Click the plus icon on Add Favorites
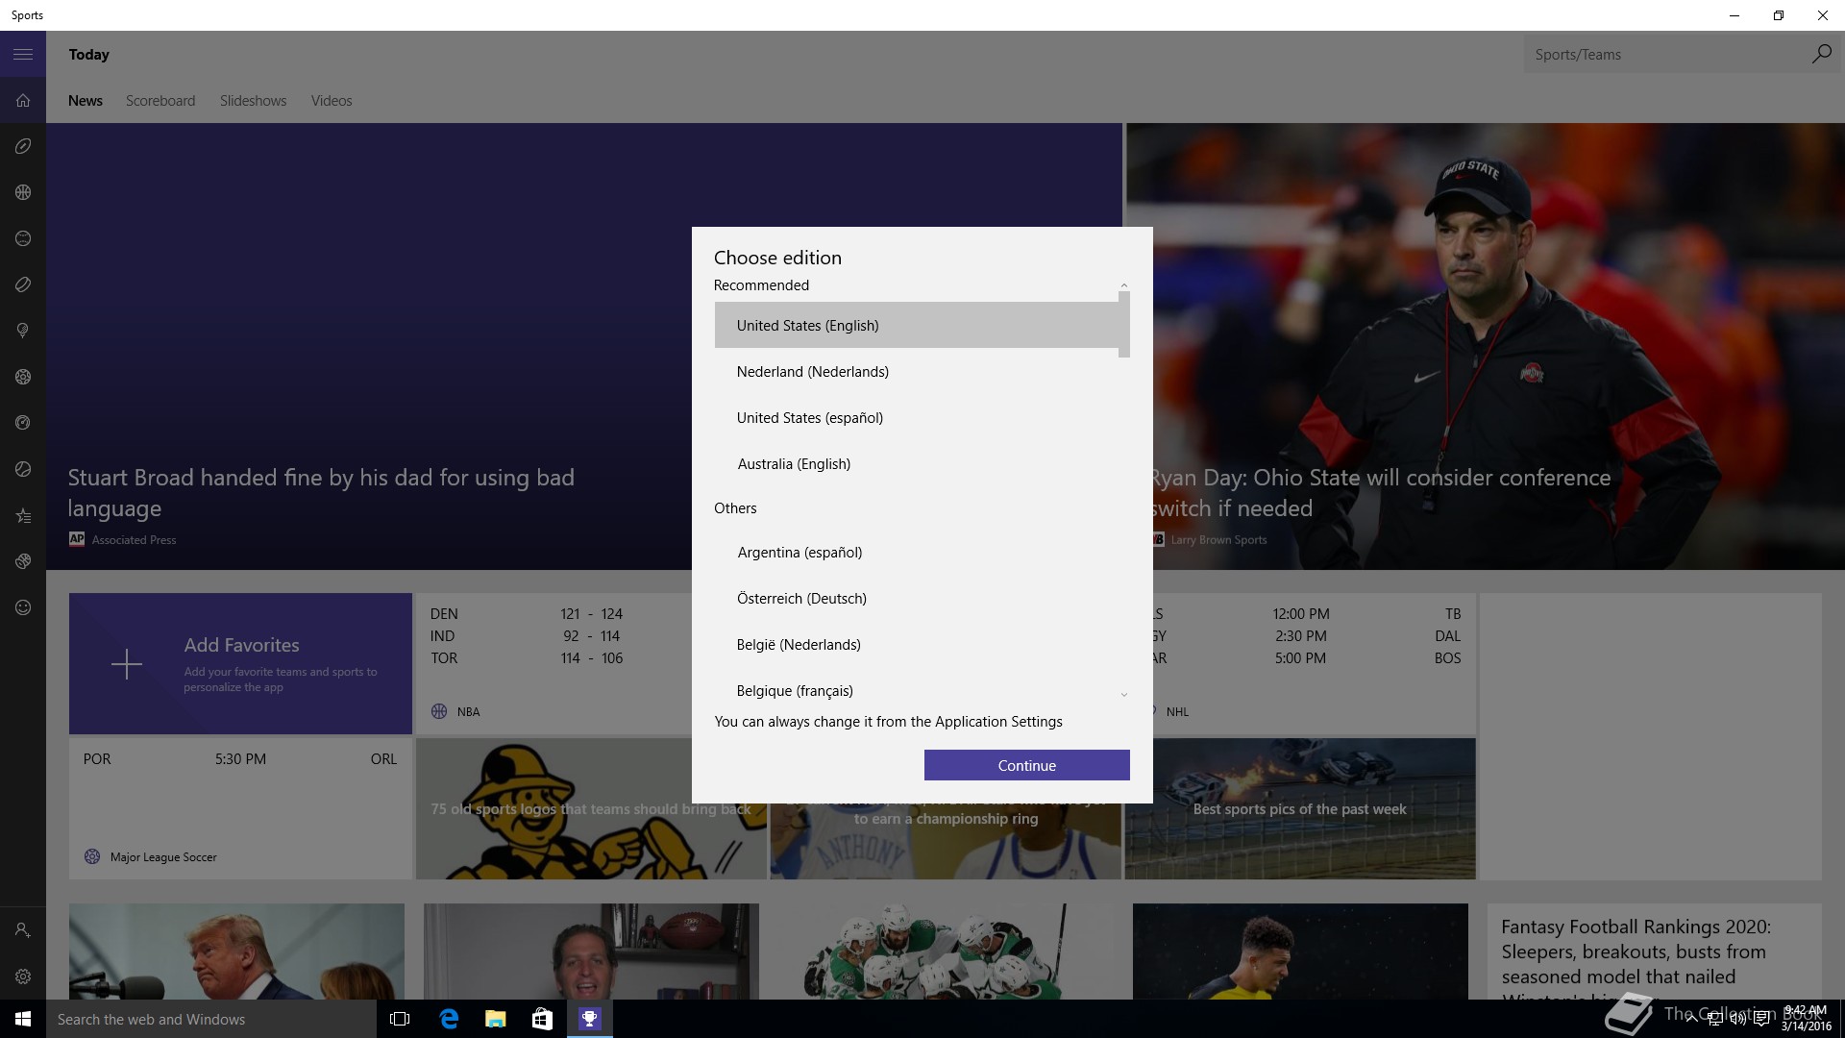Image resolution: width=1845 pixels, height=1038 pixels. (x=127, y=664)
